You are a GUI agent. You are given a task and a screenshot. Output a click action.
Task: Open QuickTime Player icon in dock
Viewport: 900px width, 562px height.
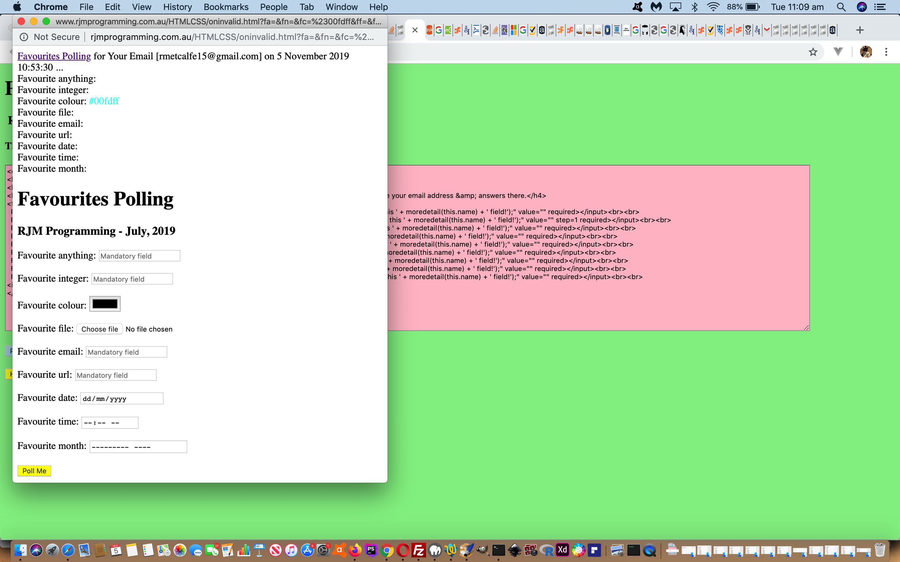(x=650, y=550)
